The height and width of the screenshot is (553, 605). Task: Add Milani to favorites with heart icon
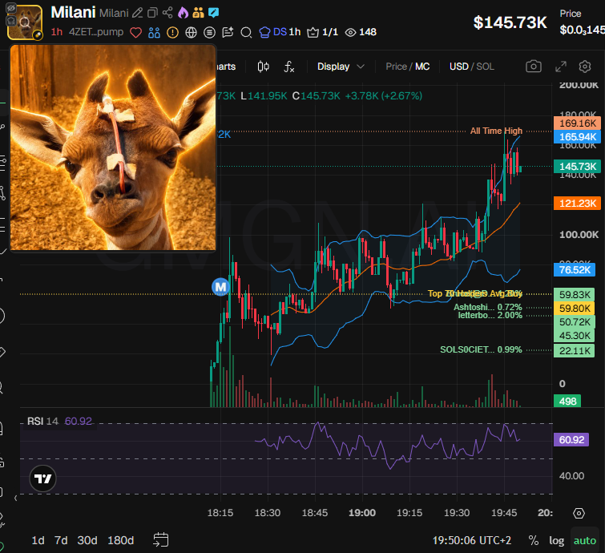click(x=135, y=32)
